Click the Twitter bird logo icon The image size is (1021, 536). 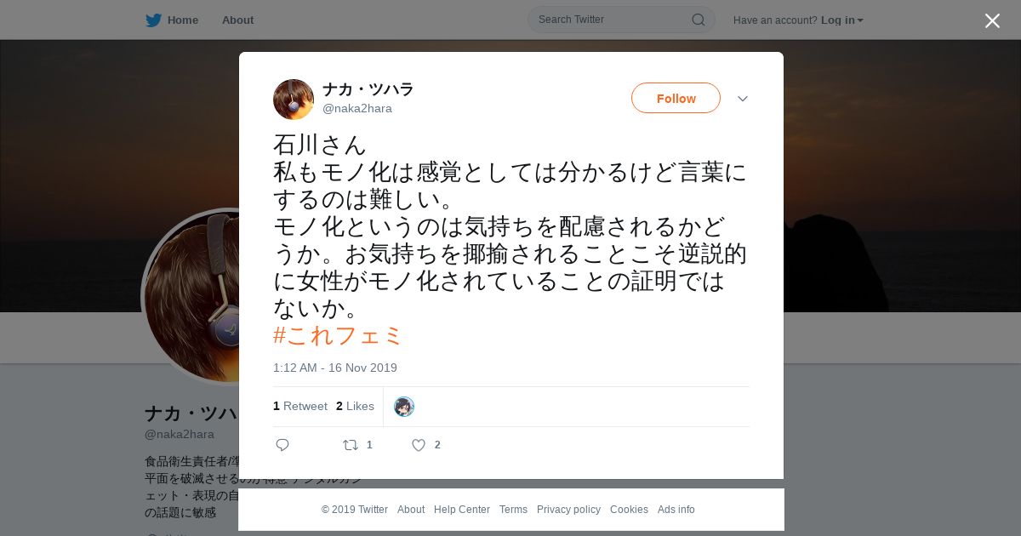tap(153, 20)
